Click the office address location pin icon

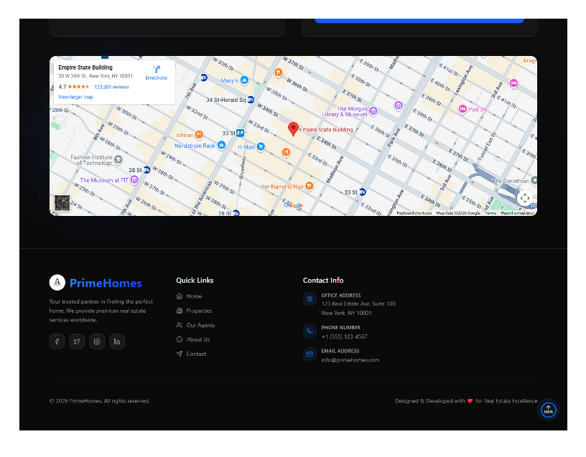(310, 298)
